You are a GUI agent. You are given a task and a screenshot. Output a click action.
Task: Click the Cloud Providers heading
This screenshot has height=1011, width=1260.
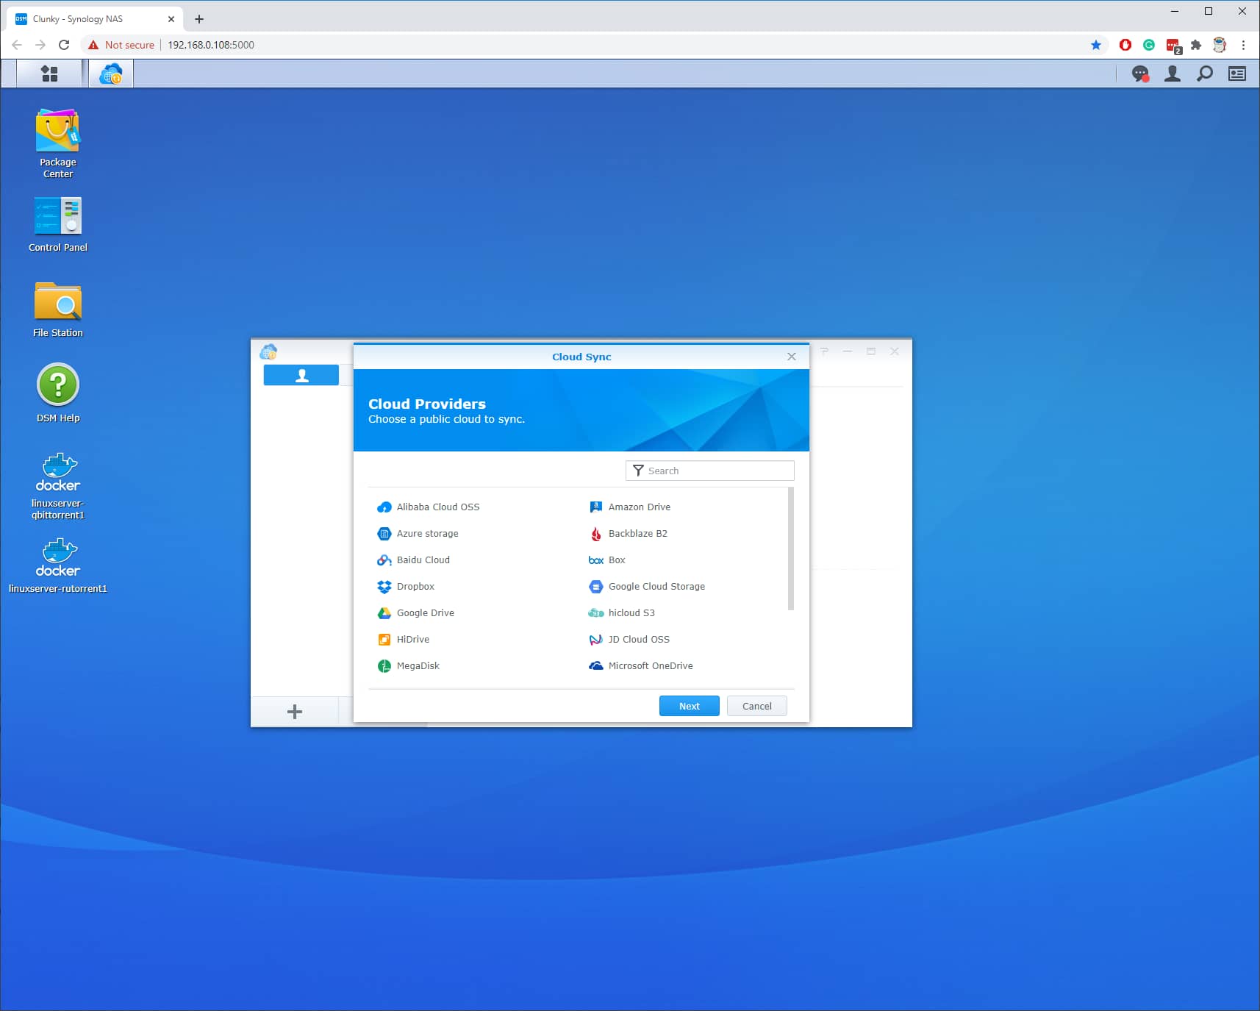(427, 404)
